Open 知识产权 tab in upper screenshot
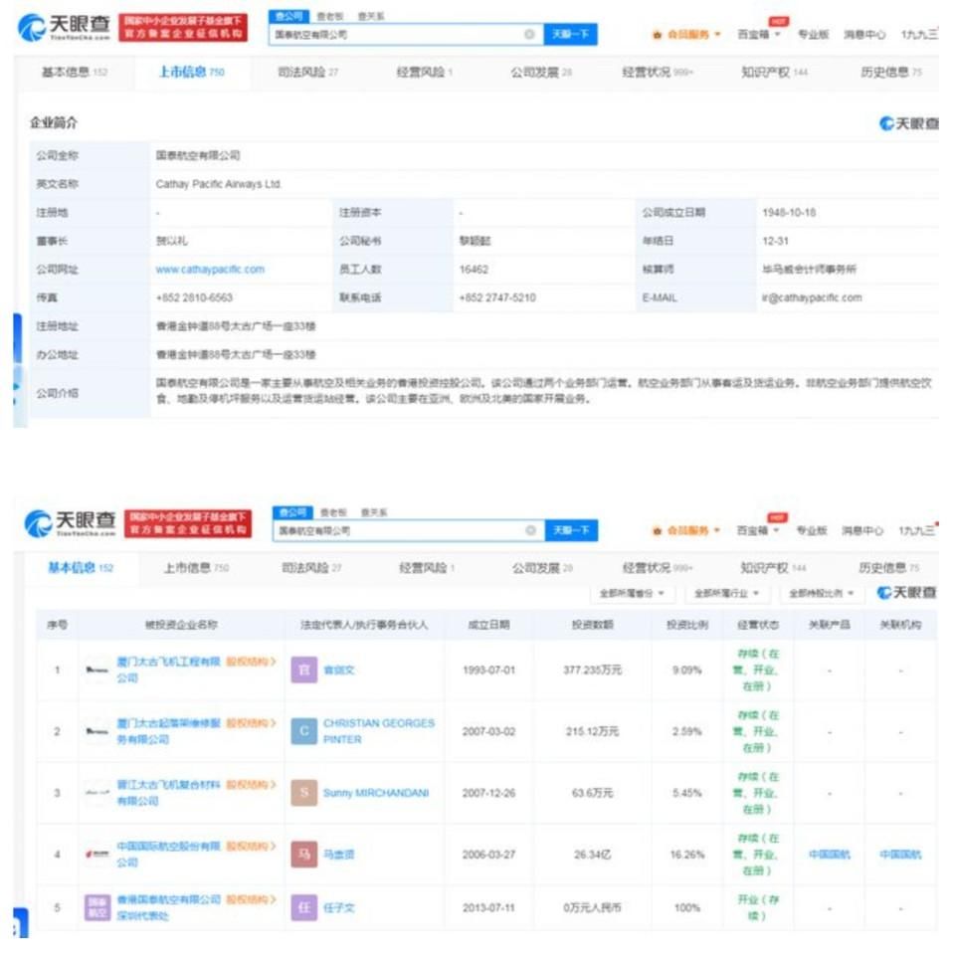This screenshot has width=955, height=962. (x=774, y=73)
